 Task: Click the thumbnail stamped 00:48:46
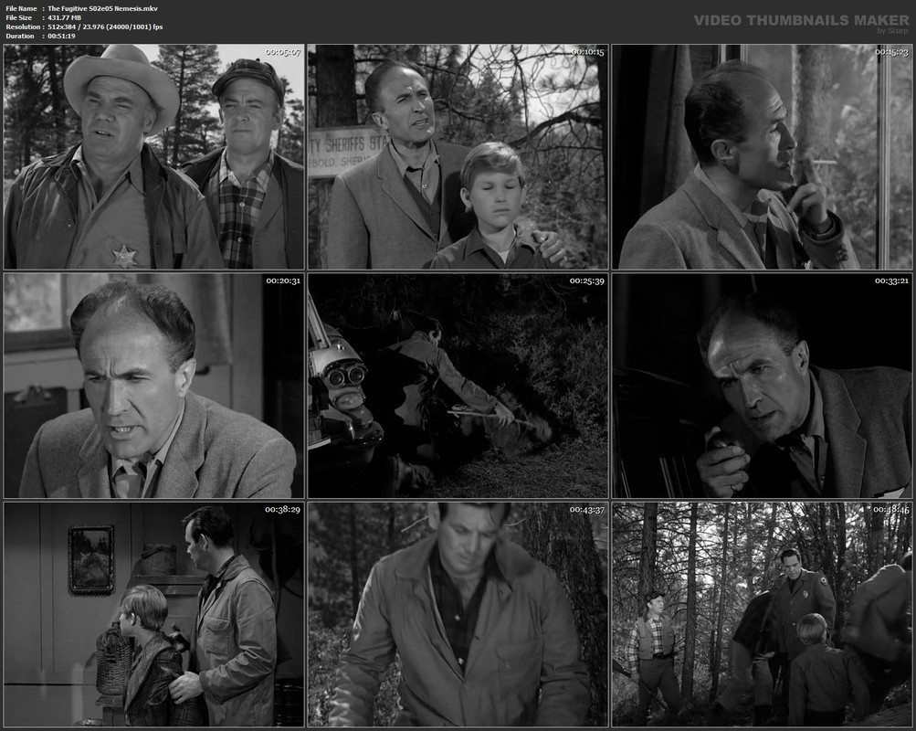click(x=762, y=615)
